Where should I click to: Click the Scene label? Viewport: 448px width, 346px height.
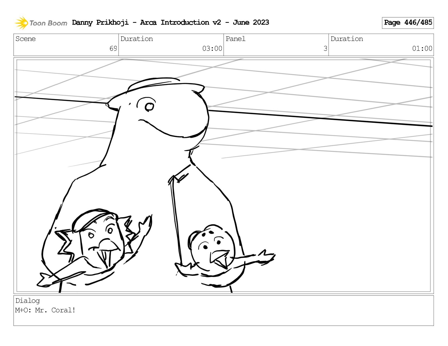coord(26,39)
